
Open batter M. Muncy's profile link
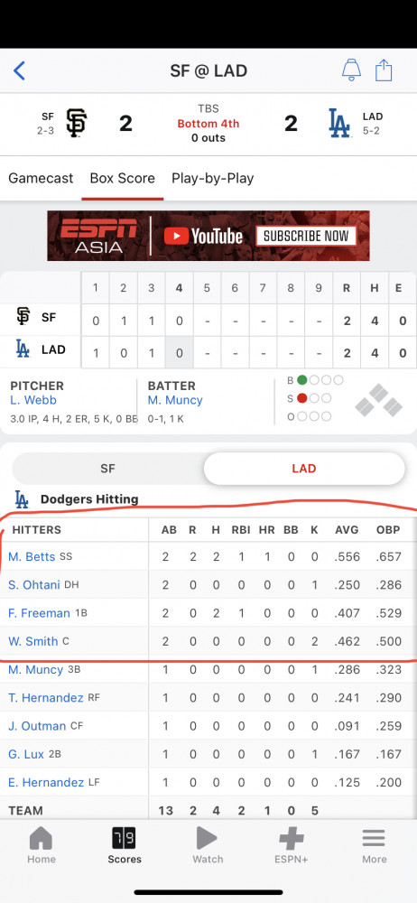pyautogui.click(x=175, y=400)
